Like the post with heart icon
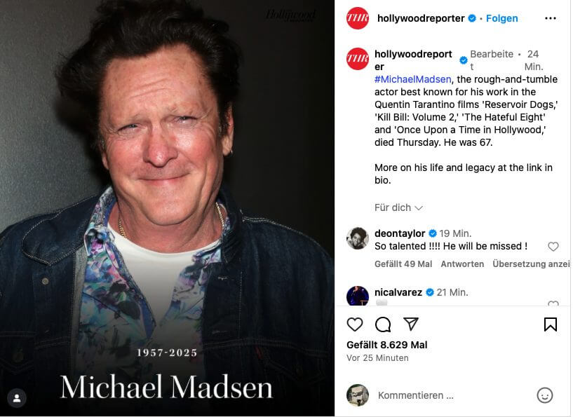Viewport: 573px width, 417px height. (354, 324)
